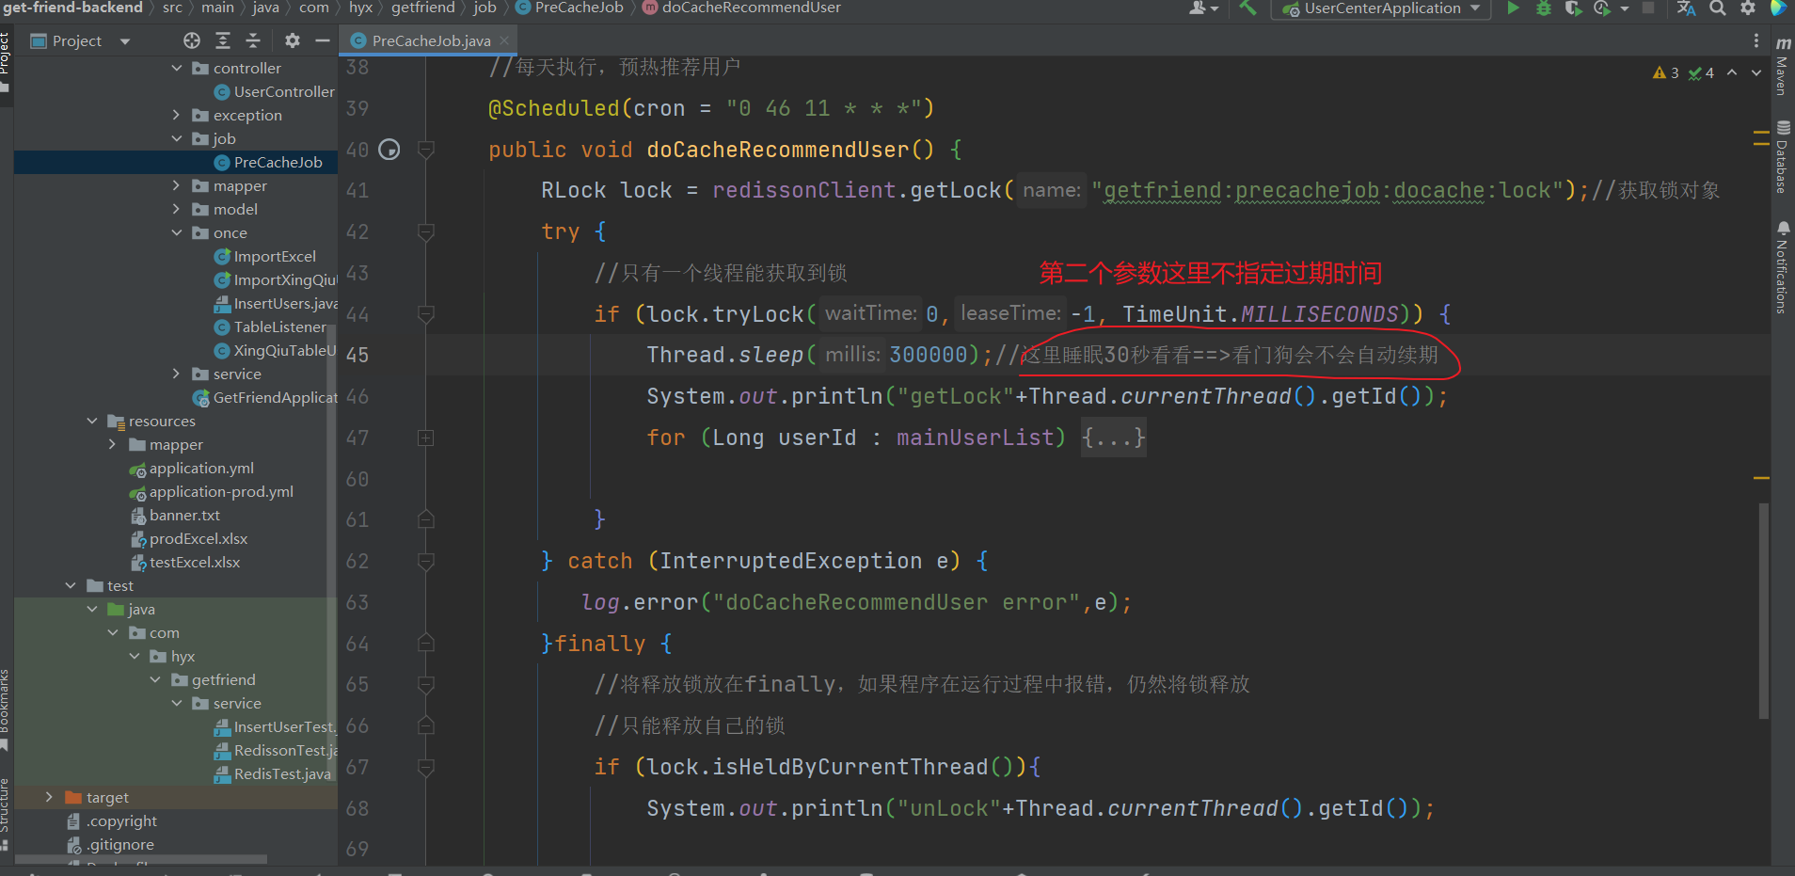Click doCacheRecommendUser breadcrumb
The width and height of the screenshot is (1795, 876).
(x=741, y=8)
